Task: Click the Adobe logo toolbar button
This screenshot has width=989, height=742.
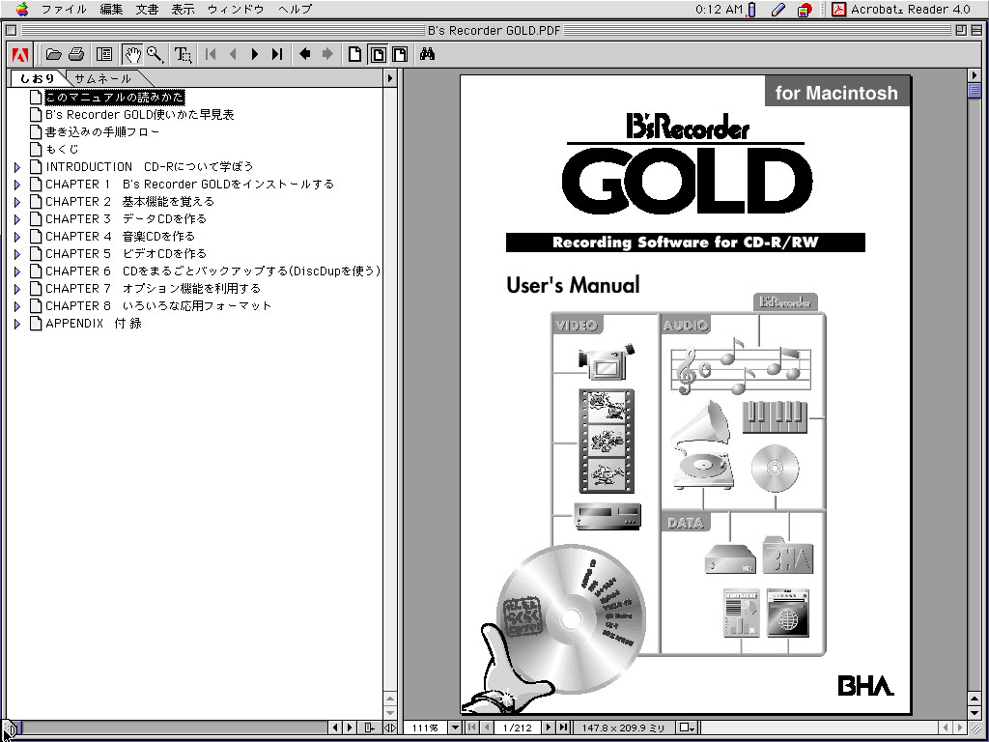Action: point(20,54)
